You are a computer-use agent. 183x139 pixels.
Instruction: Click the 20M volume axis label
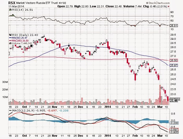click(5, 89)
